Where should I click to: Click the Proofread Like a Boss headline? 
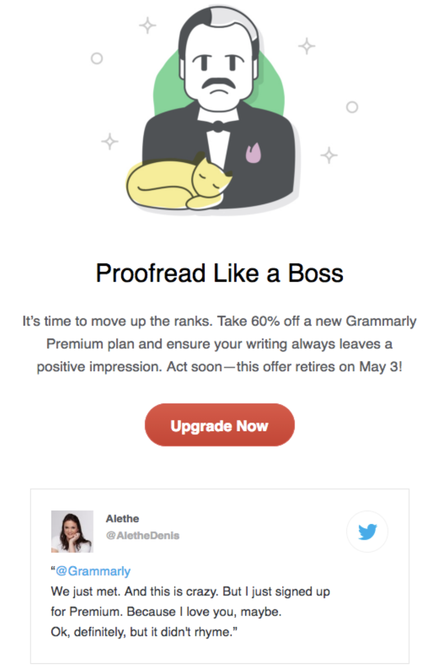pos(219,273)
